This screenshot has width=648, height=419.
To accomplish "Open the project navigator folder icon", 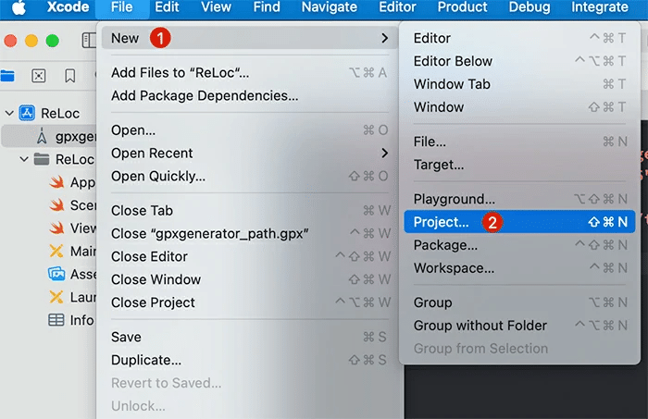I will tap(7, 75).
